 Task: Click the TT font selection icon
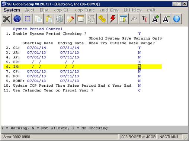(x=145, y=19)
